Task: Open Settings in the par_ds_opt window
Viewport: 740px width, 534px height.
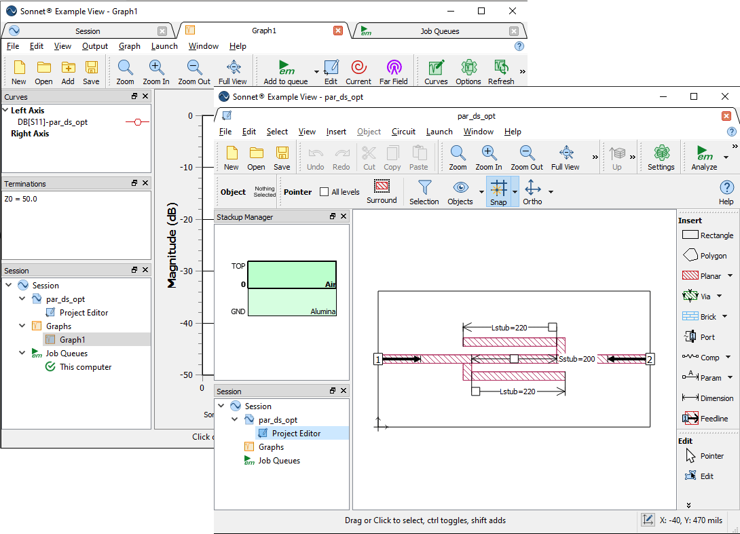Action: coord(661,158)
